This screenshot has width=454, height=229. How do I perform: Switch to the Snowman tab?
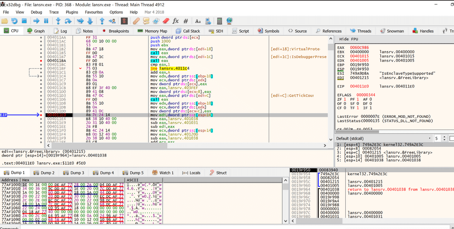(x=392, y=31)
